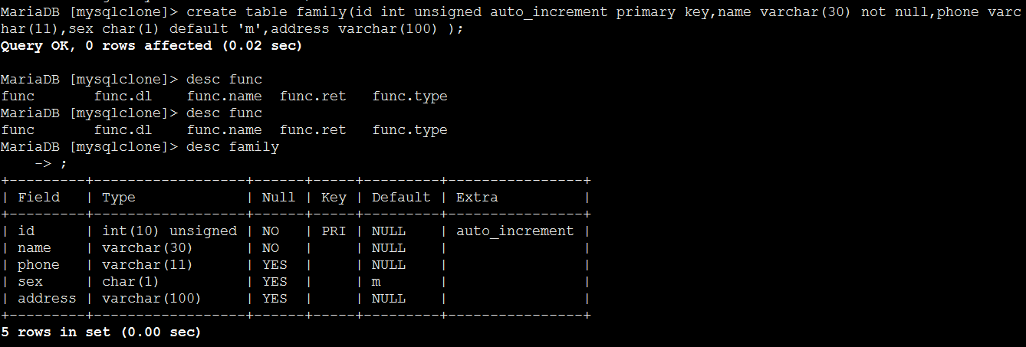The width and height of the screenshot is (1026, 347).
Task: Click the 'Field' column header in table
Action: [x=38, y=198]
